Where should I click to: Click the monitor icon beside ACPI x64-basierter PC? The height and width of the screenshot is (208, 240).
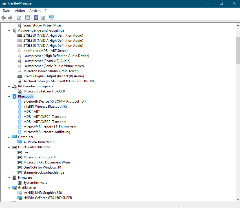pyautogui.click(x=20, y=142)
